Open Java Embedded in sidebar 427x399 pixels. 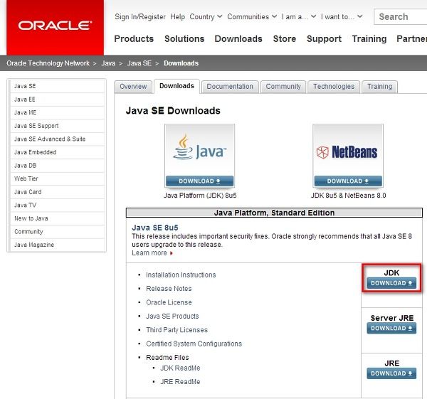click(57, 152)
